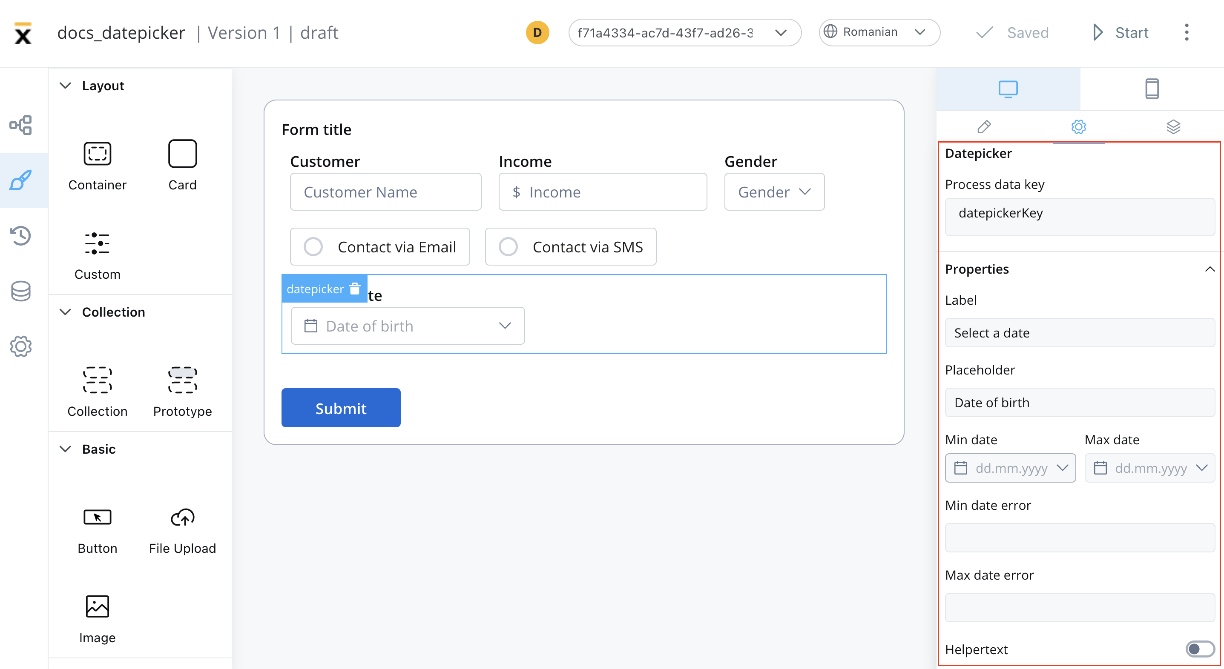This screenshot has height=669, width=1224.
Task: Open the three-dot more options menu
Action: [x=1187, y=33]
